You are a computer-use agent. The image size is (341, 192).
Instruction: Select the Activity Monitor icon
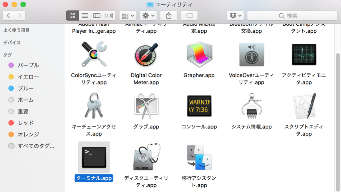304,55
